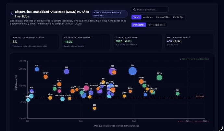Select the large TSM bubble

click(132, 71)
